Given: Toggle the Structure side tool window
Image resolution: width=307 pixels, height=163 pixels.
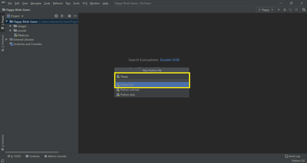Looking at the screenshot, I should pyautogui.click(x=2, y=43).
